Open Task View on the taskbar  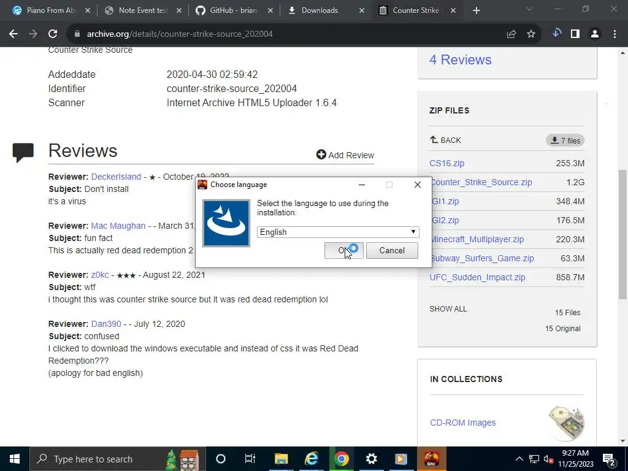click(250, 459)
